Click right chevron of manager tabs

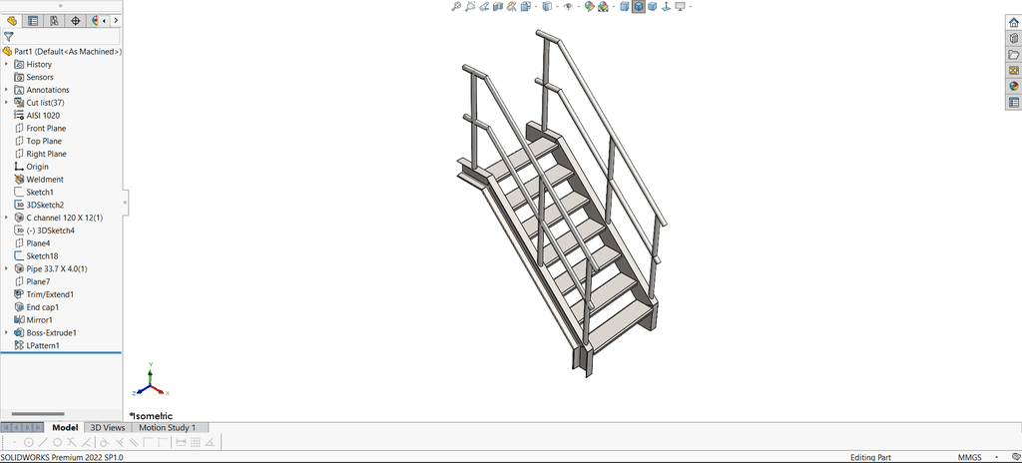click(x=116, y=21)
